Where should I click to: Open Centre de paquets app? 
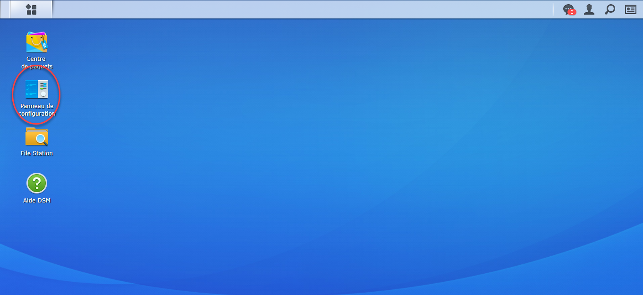(x=37, y=42)
